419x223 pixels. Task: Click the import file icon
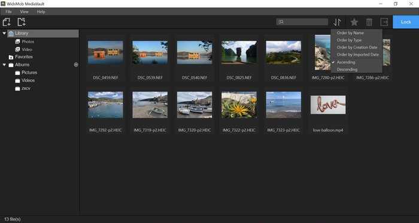(7, 22)
